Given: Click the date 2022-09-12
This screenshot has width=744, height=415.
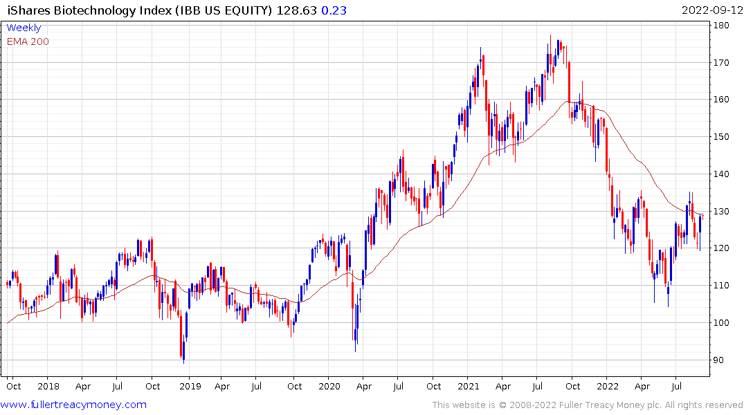Looking at the screenshot, I should click(712, 10).
